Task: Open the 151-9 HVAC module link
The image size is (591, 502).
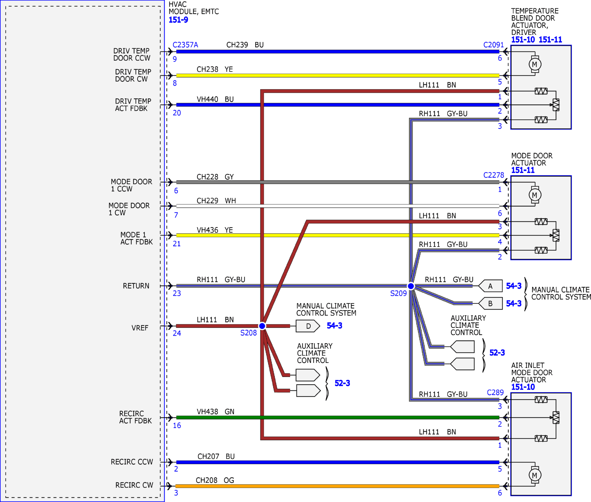Action: tap(178, 20)
